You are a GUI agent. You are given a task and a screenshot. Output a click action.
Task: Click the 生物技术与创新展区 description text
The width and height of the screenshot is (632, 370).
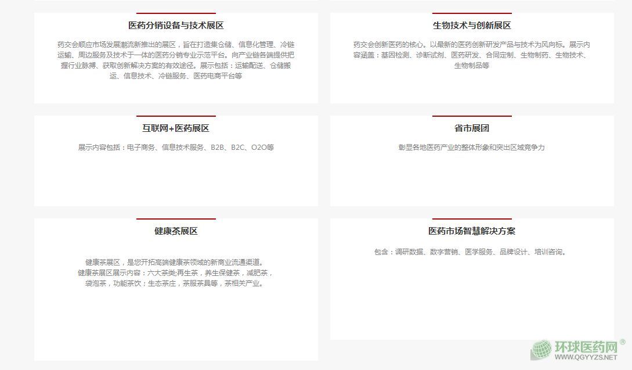[x=472, y=55]
